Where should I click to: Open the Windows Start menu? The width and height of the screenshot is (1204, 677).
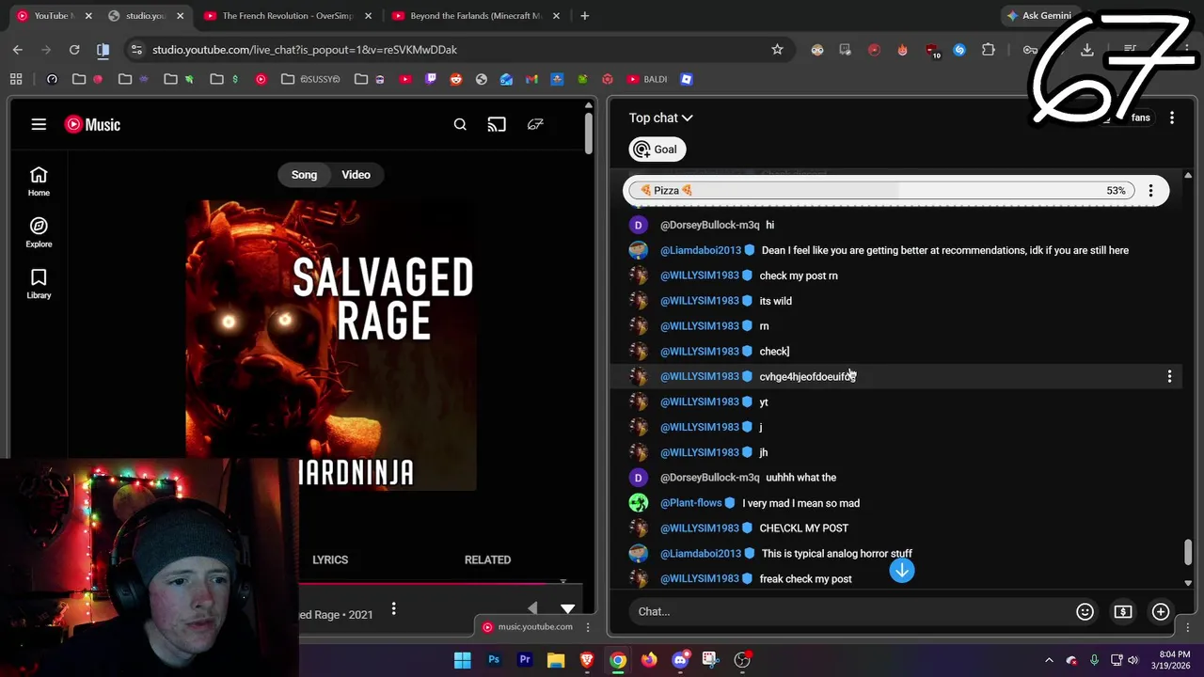pyautogui.click(x=463, y=660)
